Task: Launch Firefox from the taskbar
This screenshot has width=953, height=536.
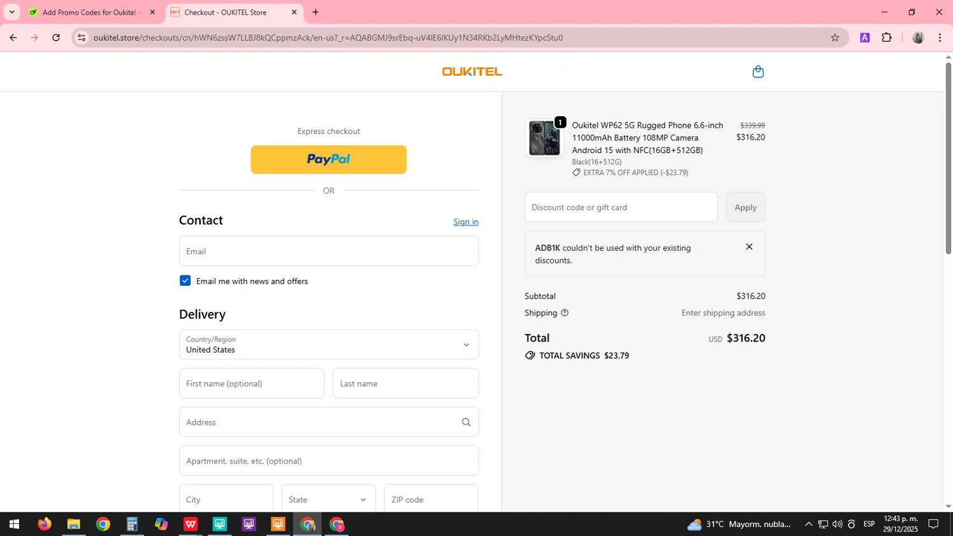Action: [44, 525]
